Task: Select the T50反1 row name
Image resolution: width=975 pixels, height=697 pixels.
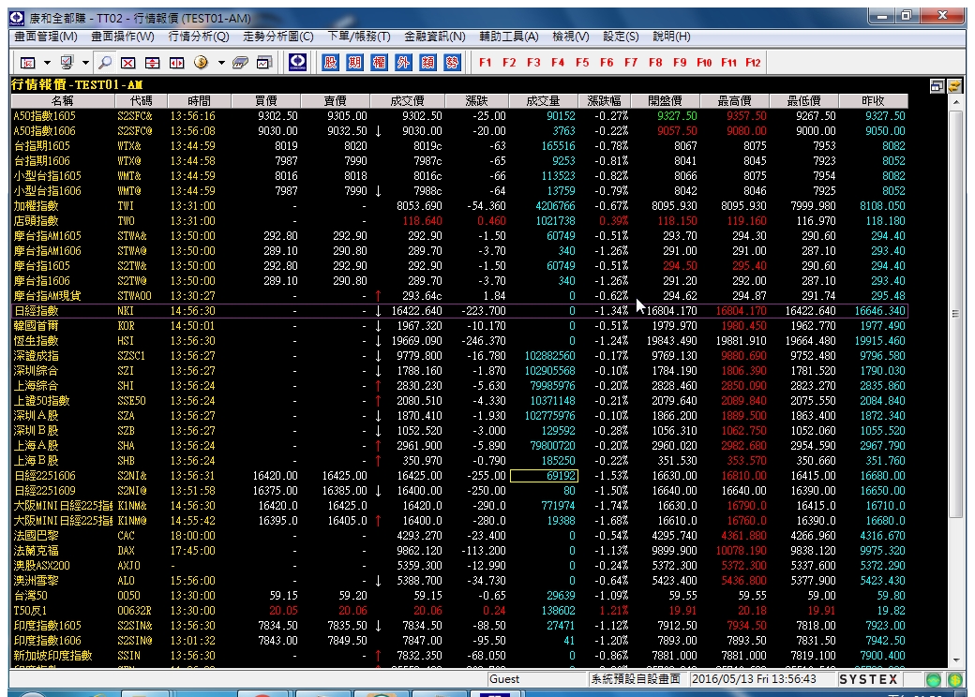Action: (x=30, y=611)
